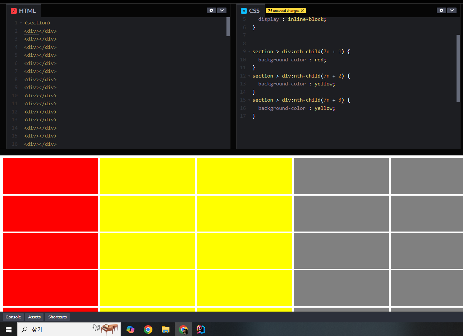Click the nth-child(7n + 2) selector line
The height and width of the screenshot is (336, 463).
click(x=301, y=76)
